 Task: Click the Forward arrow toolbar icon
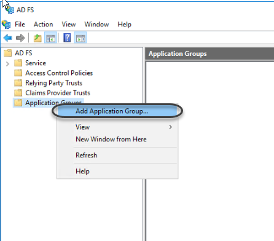pos(20,38)
